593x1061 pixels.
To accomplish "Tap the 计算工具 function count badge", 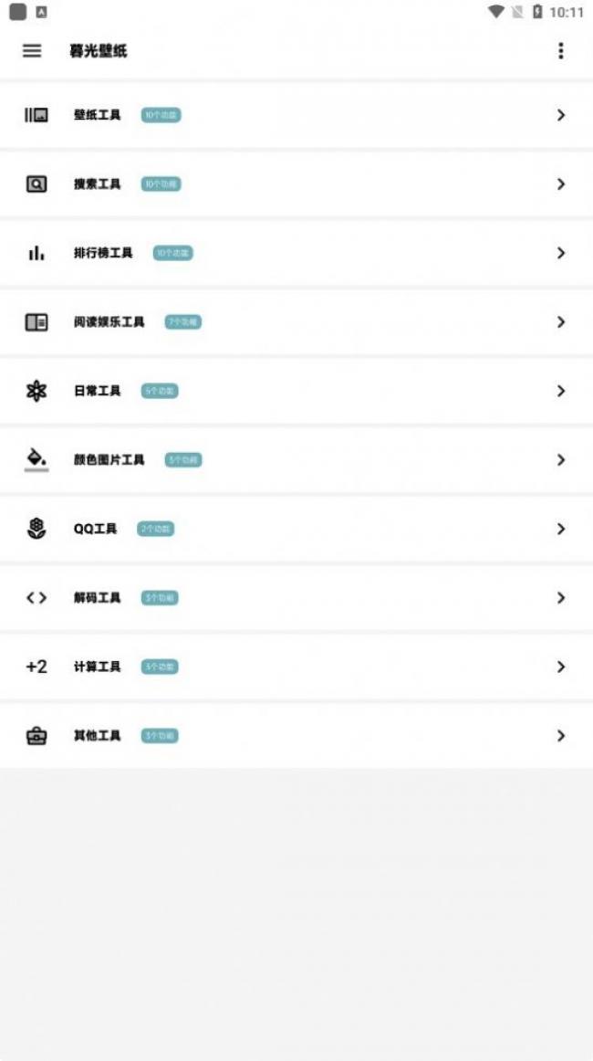I will point(160,667).
